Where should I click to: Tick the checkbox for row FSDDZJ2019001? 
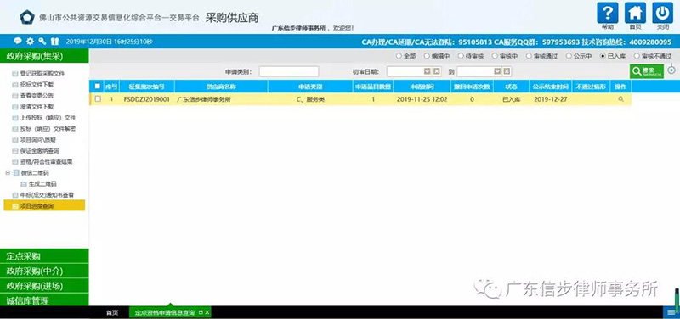[x=98, y=99]
